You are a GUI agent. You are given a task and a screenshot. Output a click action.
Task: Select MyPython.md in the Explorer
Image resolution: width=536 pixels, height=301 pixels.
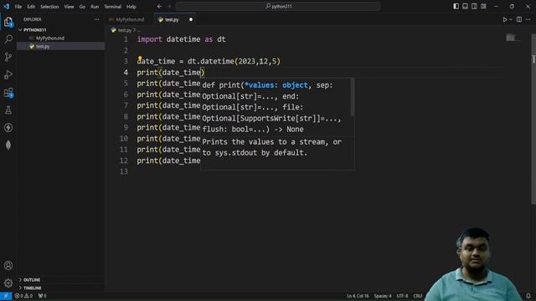pyautogui.click(x=50, y=38)
